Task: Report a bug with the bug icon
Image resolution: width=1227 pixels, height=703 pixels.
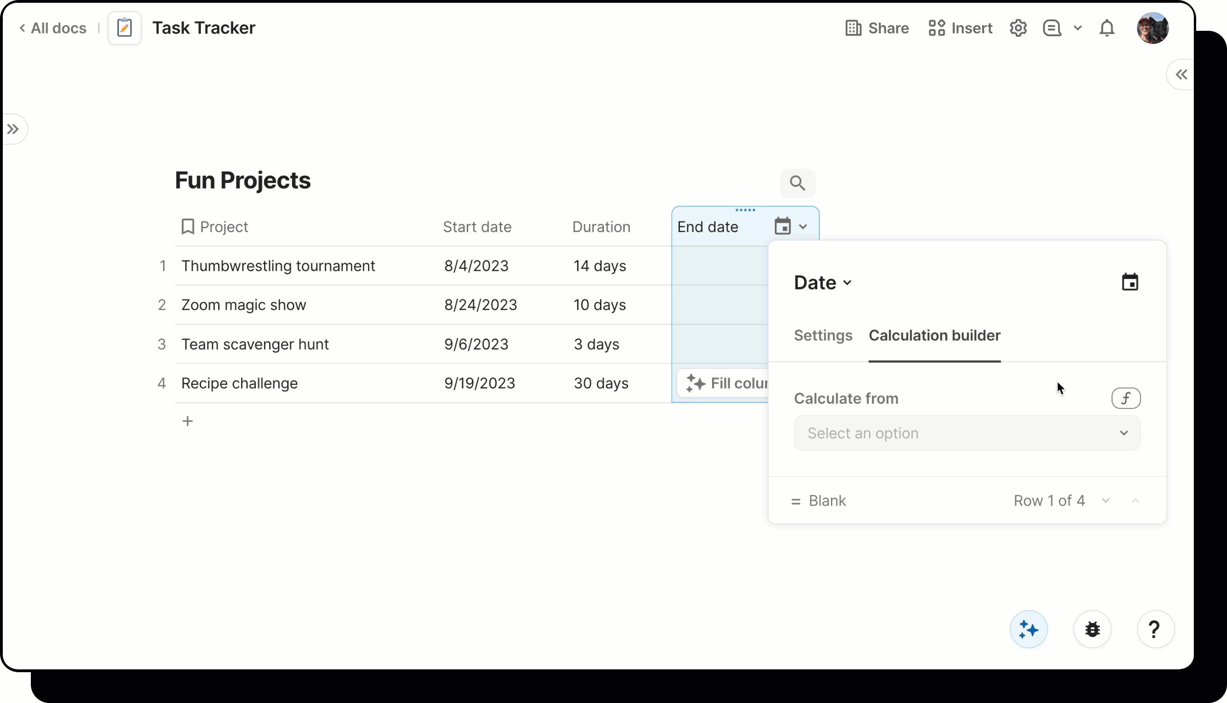Action: 1091,629
